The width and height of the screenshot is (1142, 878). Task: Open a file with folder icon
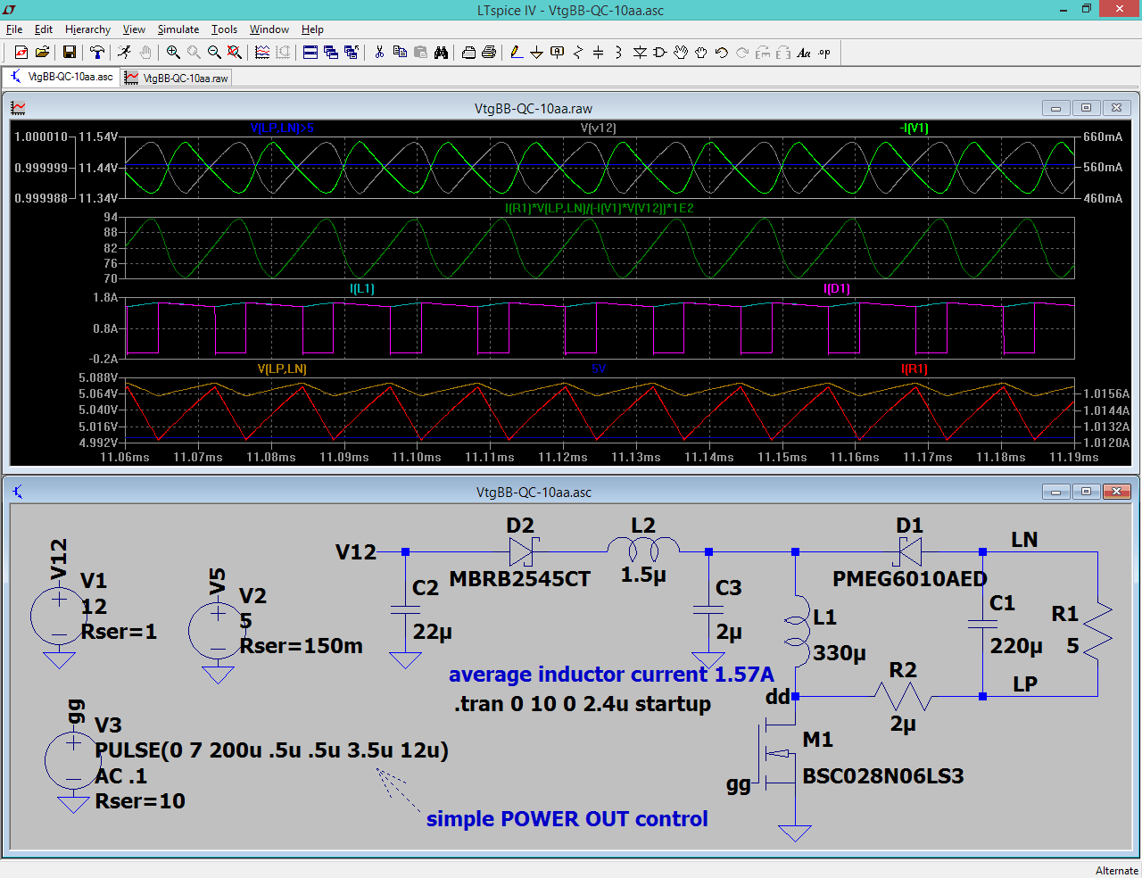[x=42, y=53]
